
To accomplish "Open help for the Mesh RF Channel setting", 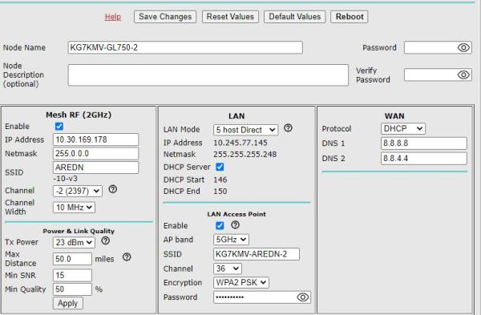I will pyautogui.click(x=112, y=189).
